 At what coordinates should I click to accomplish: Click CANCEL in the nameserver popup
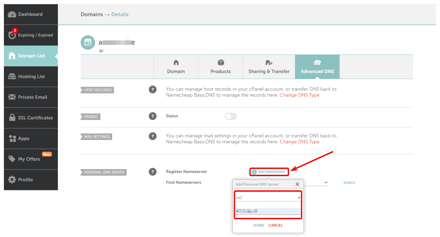[x=276, y=225]
